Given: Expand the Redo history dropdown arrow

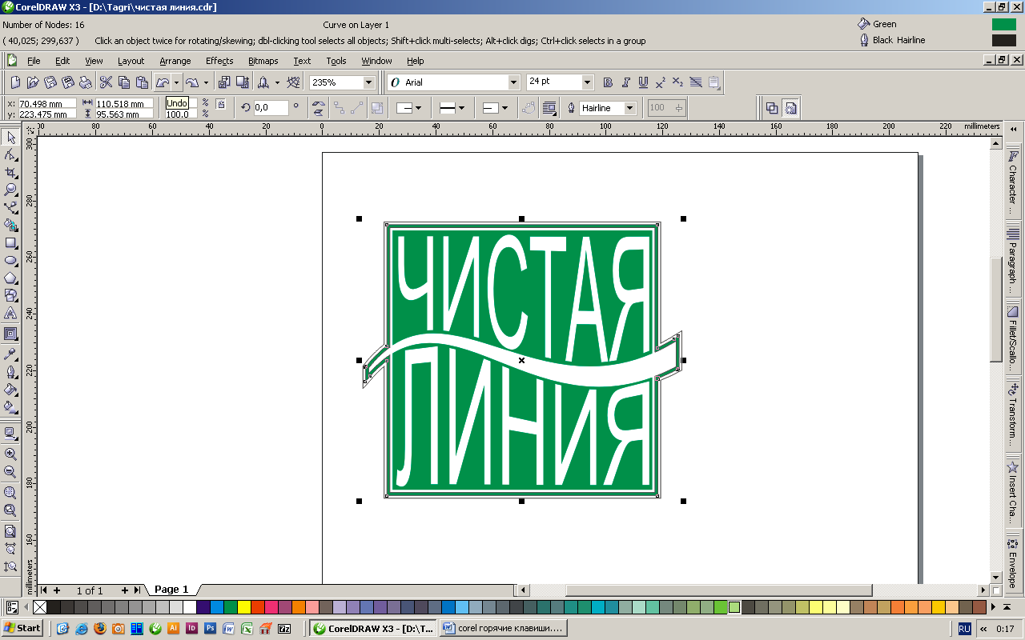Looking at the screenshot, I should click(x=206, y=82).
